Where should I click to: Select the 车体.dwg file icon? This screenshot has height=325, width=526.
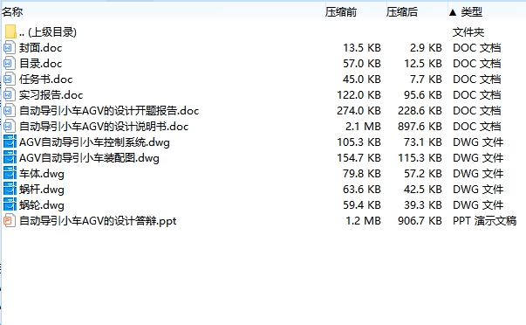click(x=10, y=174)
